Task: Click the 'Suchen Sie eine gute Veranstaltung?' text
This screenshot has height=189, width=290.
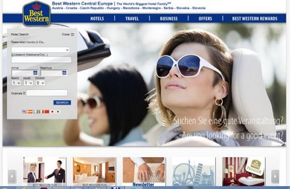Action: coord(229,120)
